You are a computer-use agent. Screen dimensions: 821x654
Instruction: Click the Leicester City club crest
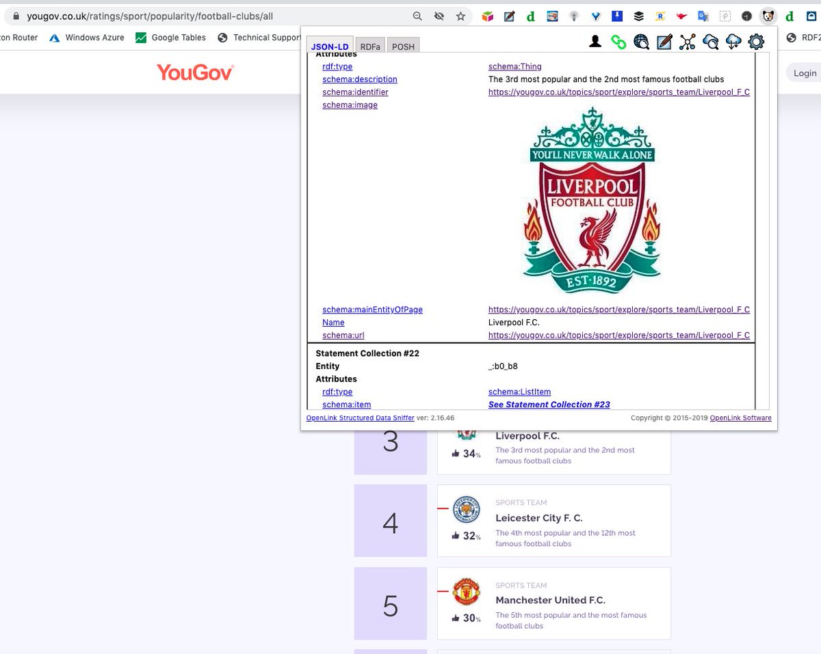pyautogui.click(x=467, y=510)
